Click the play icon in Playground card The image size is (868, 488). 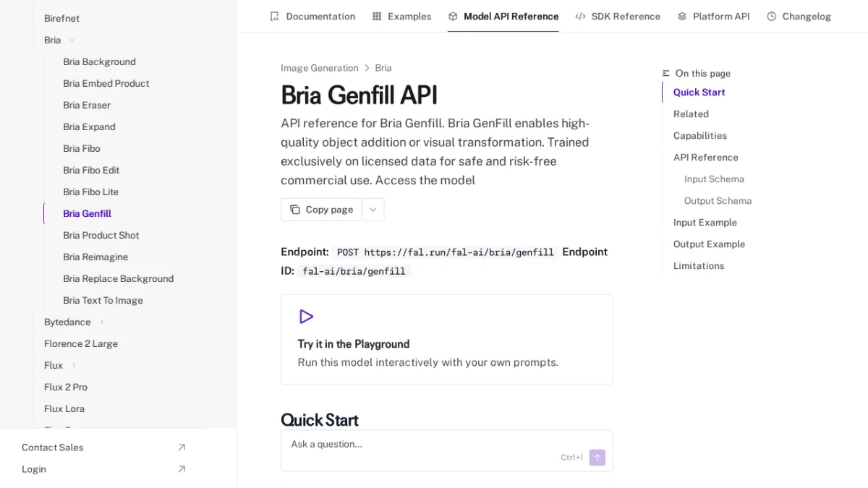[x=306, y=317]
